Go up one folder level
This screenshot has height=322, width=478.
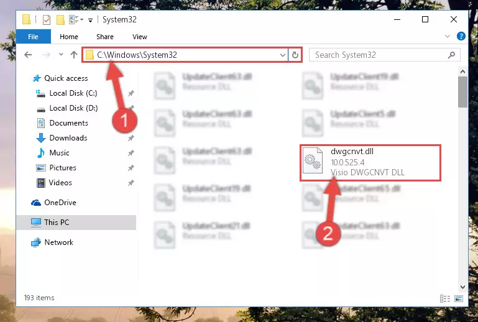point(74,55)
